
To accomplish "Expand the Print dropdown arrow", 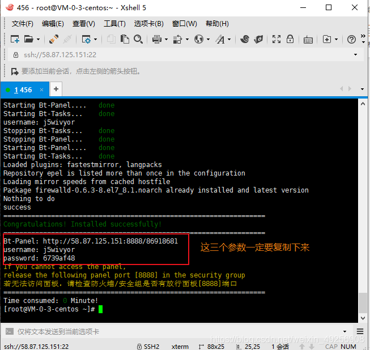I will click(166, 40).
